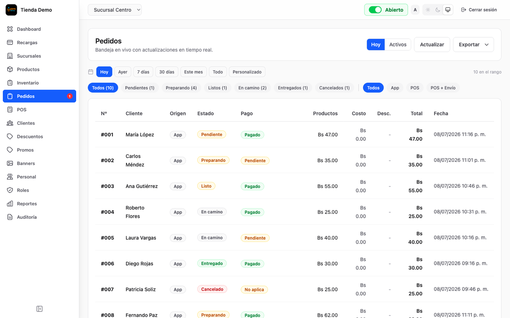510x318 pixels.
Task: Click the Actualizar button
Action: pyautogui.click(x=432, y=45)
